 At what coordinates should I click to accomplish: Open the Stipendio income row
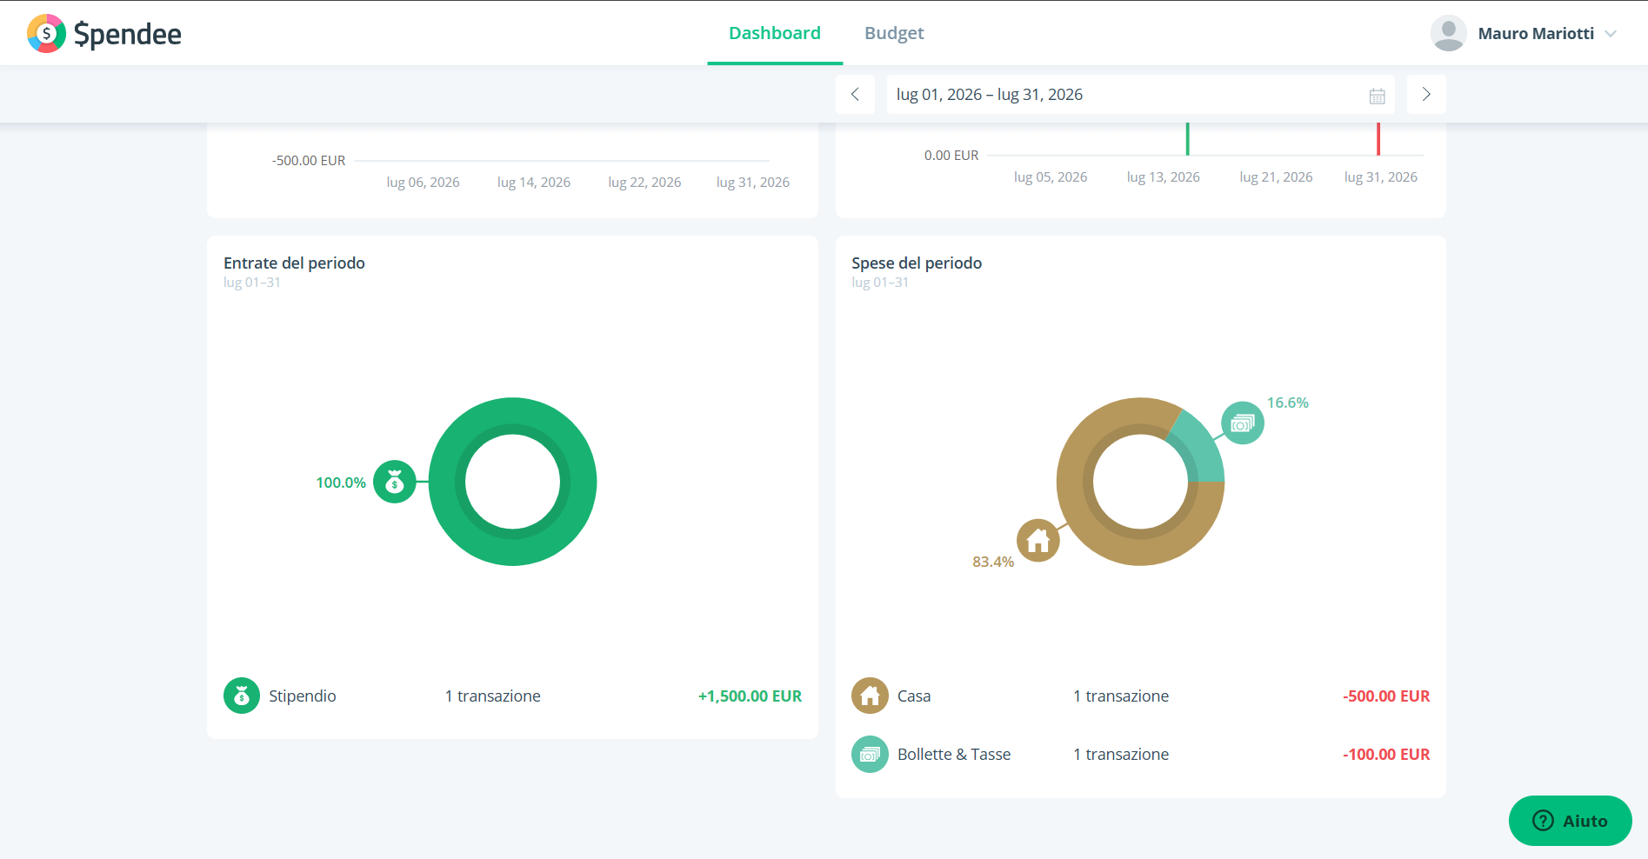click(x=513, y=696)
